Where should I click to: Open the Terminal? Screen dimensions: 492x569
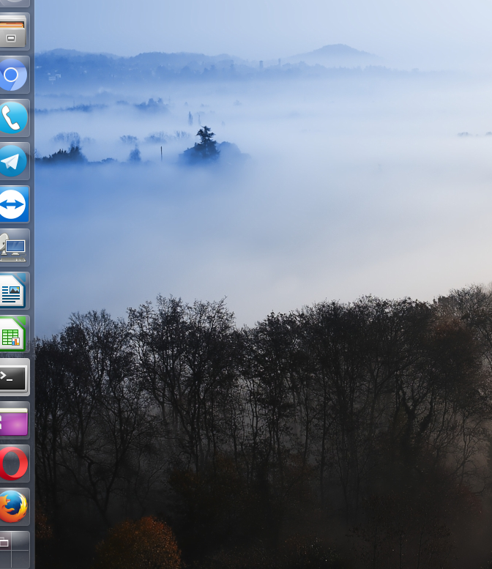12,377
